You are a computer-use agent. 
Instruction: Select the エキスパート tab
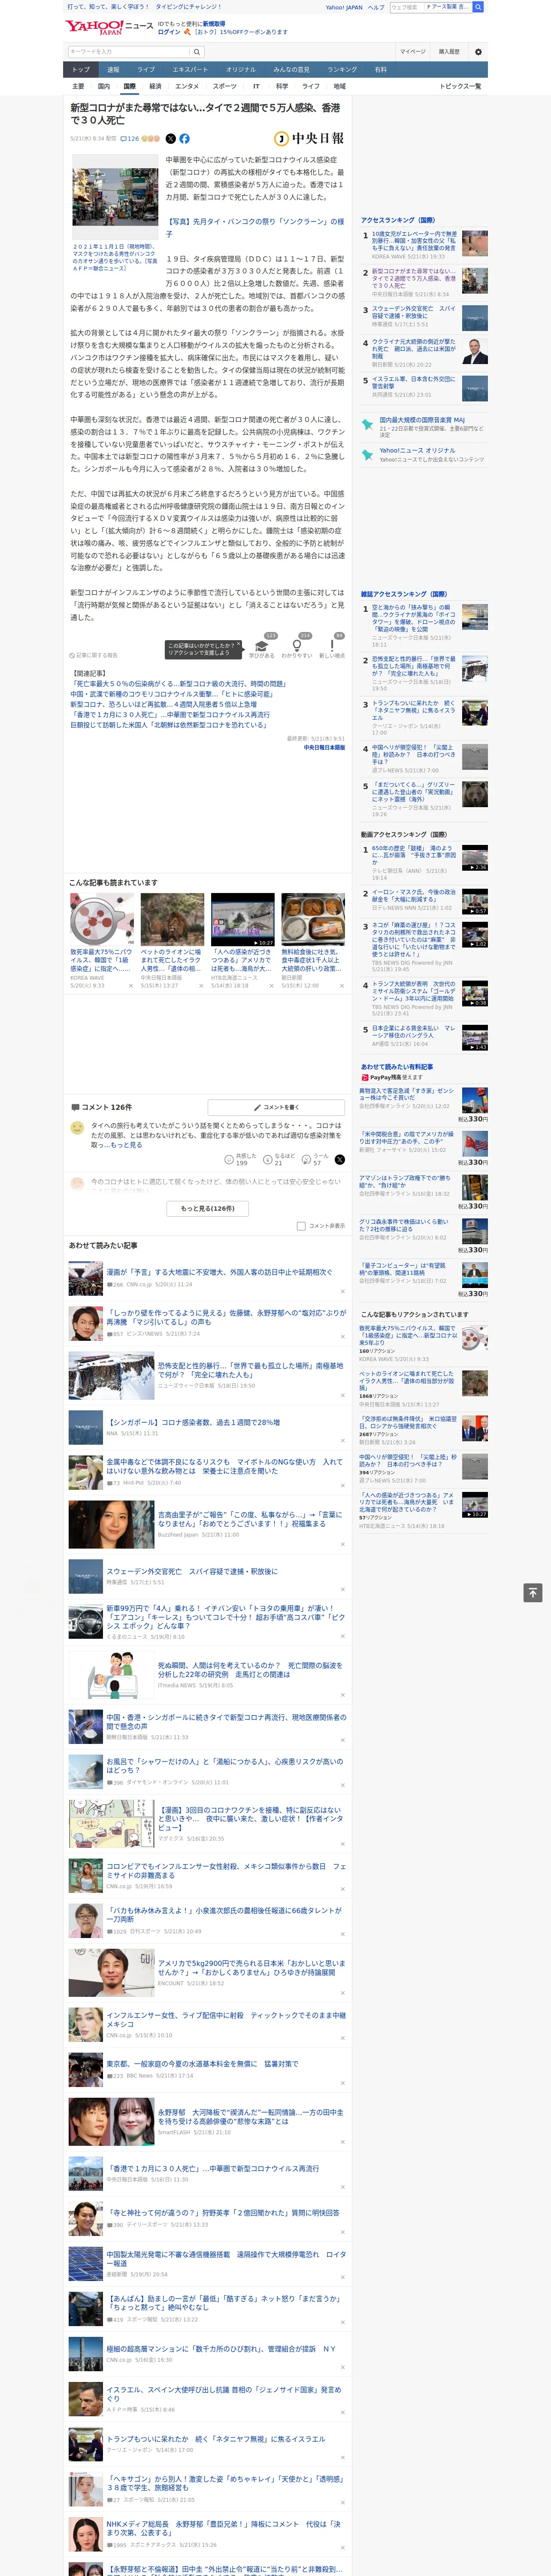tap(190, 70)
